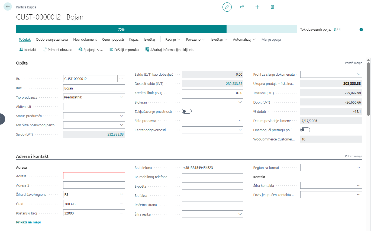The image size is (371, 231).
Task: Click the pencil edit icon
Action: pyautogui.click(x=227, y=7)
